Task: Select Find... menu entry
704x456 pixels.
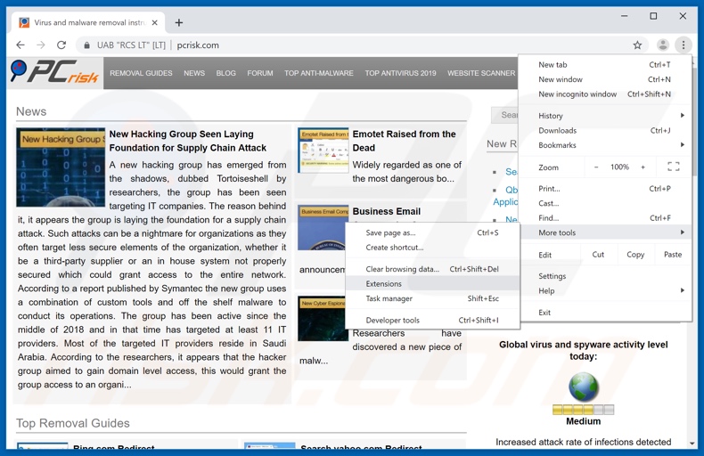Action: (604, 218)
